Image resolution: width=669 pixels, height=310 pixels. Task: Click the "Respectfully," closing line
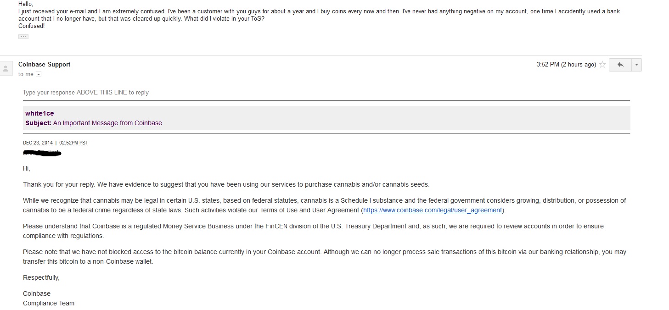pos(41,277)
